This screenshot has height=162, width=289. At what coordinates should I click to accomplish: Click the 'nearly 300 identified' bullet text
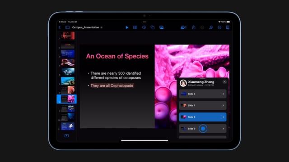coord(116,76)
